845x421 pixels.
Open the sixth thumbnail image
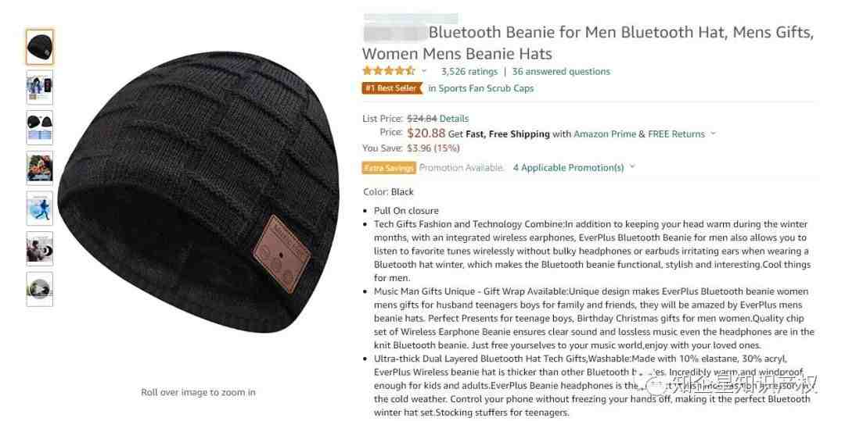tap(40, 248)
